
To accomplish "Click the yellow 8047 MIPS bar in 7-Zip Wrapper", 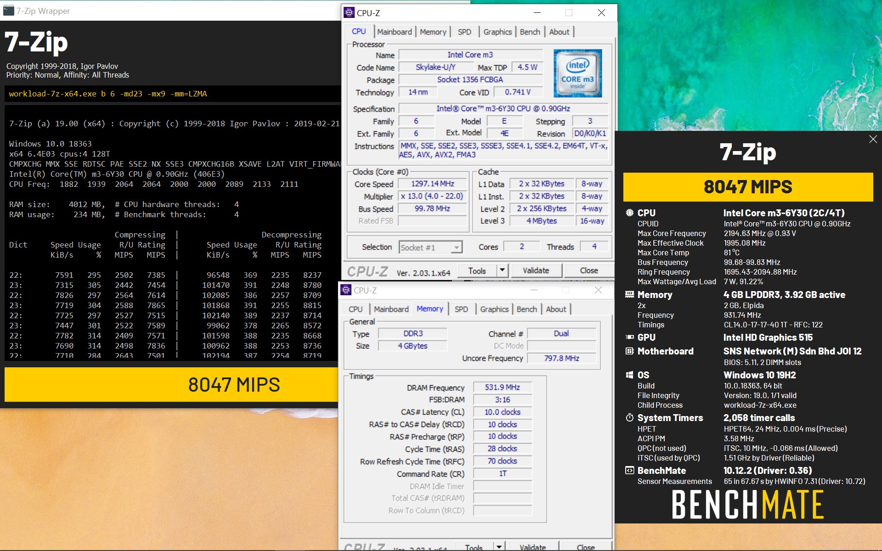I will coord(171,385).
